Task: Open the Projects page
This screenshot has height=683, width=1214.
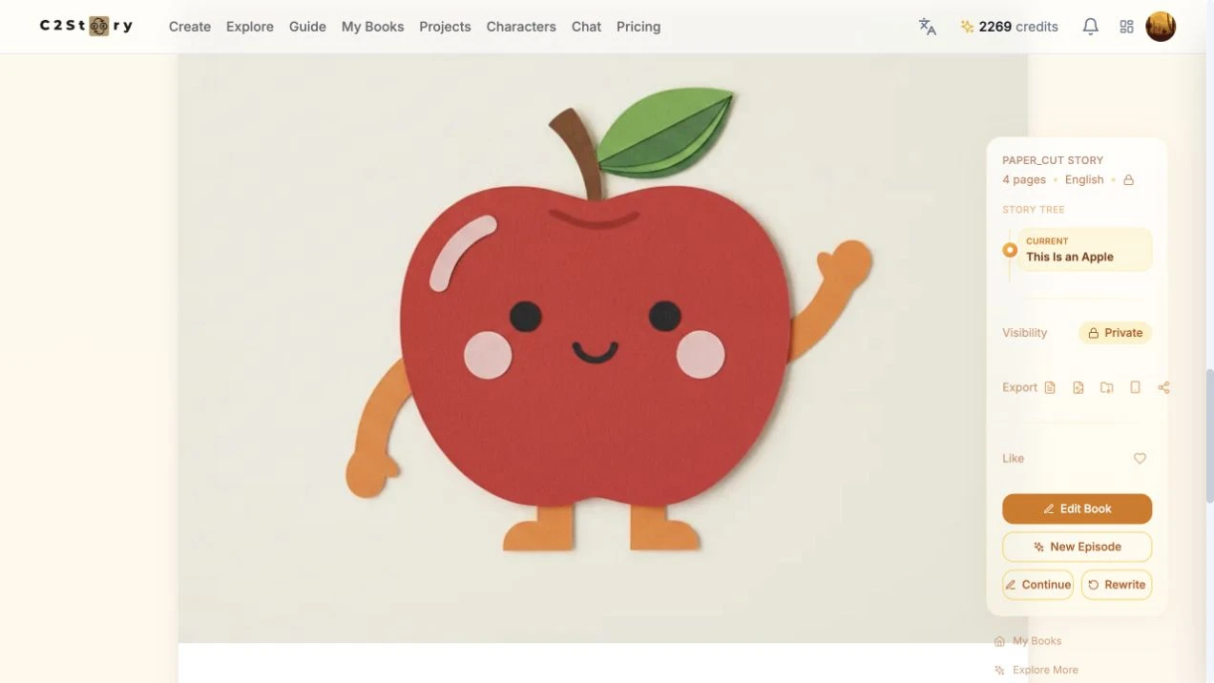Action: 445,27
